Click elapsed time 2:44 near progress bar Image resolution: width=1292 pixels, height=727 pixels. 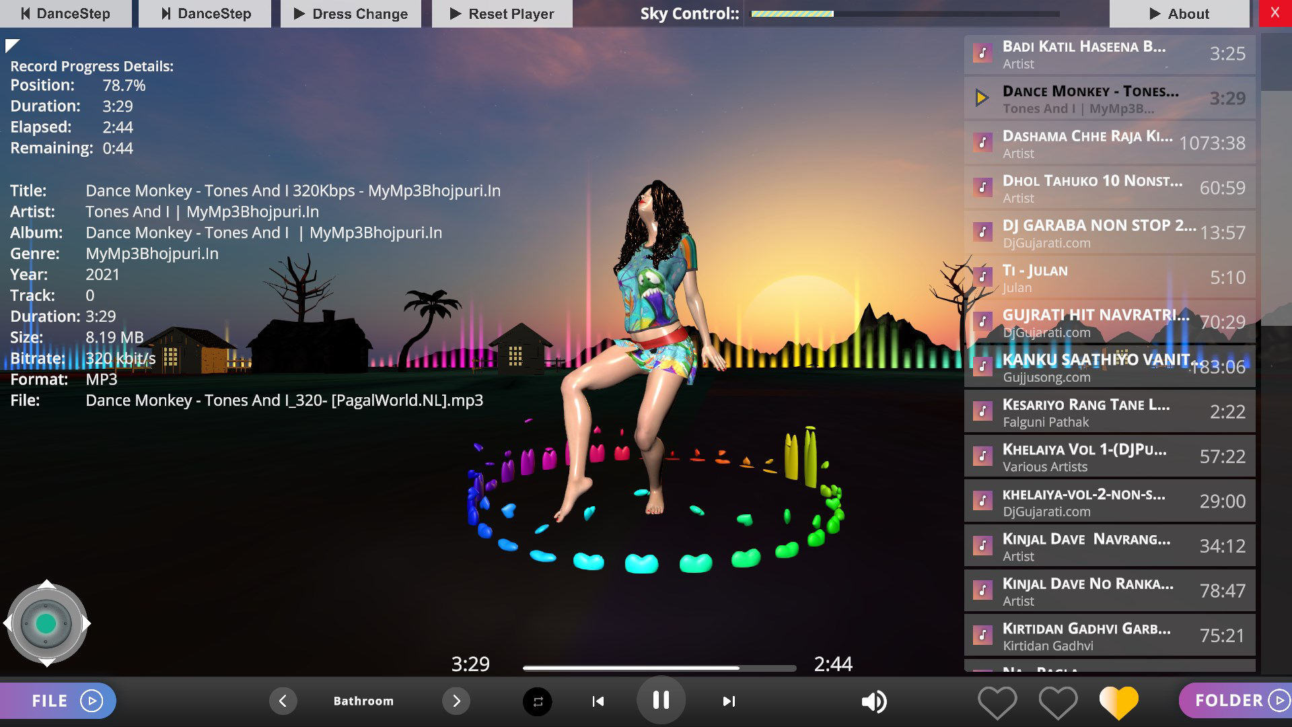[833, 664]
